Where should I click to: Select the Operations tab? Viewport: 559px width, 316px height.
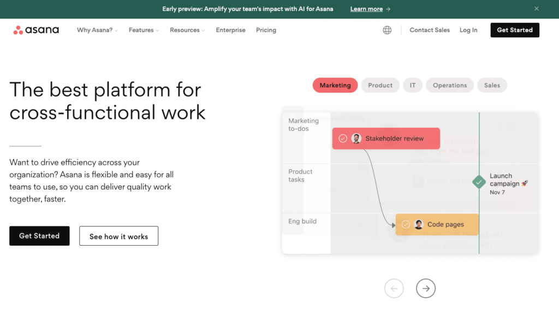tap(450, 85)
